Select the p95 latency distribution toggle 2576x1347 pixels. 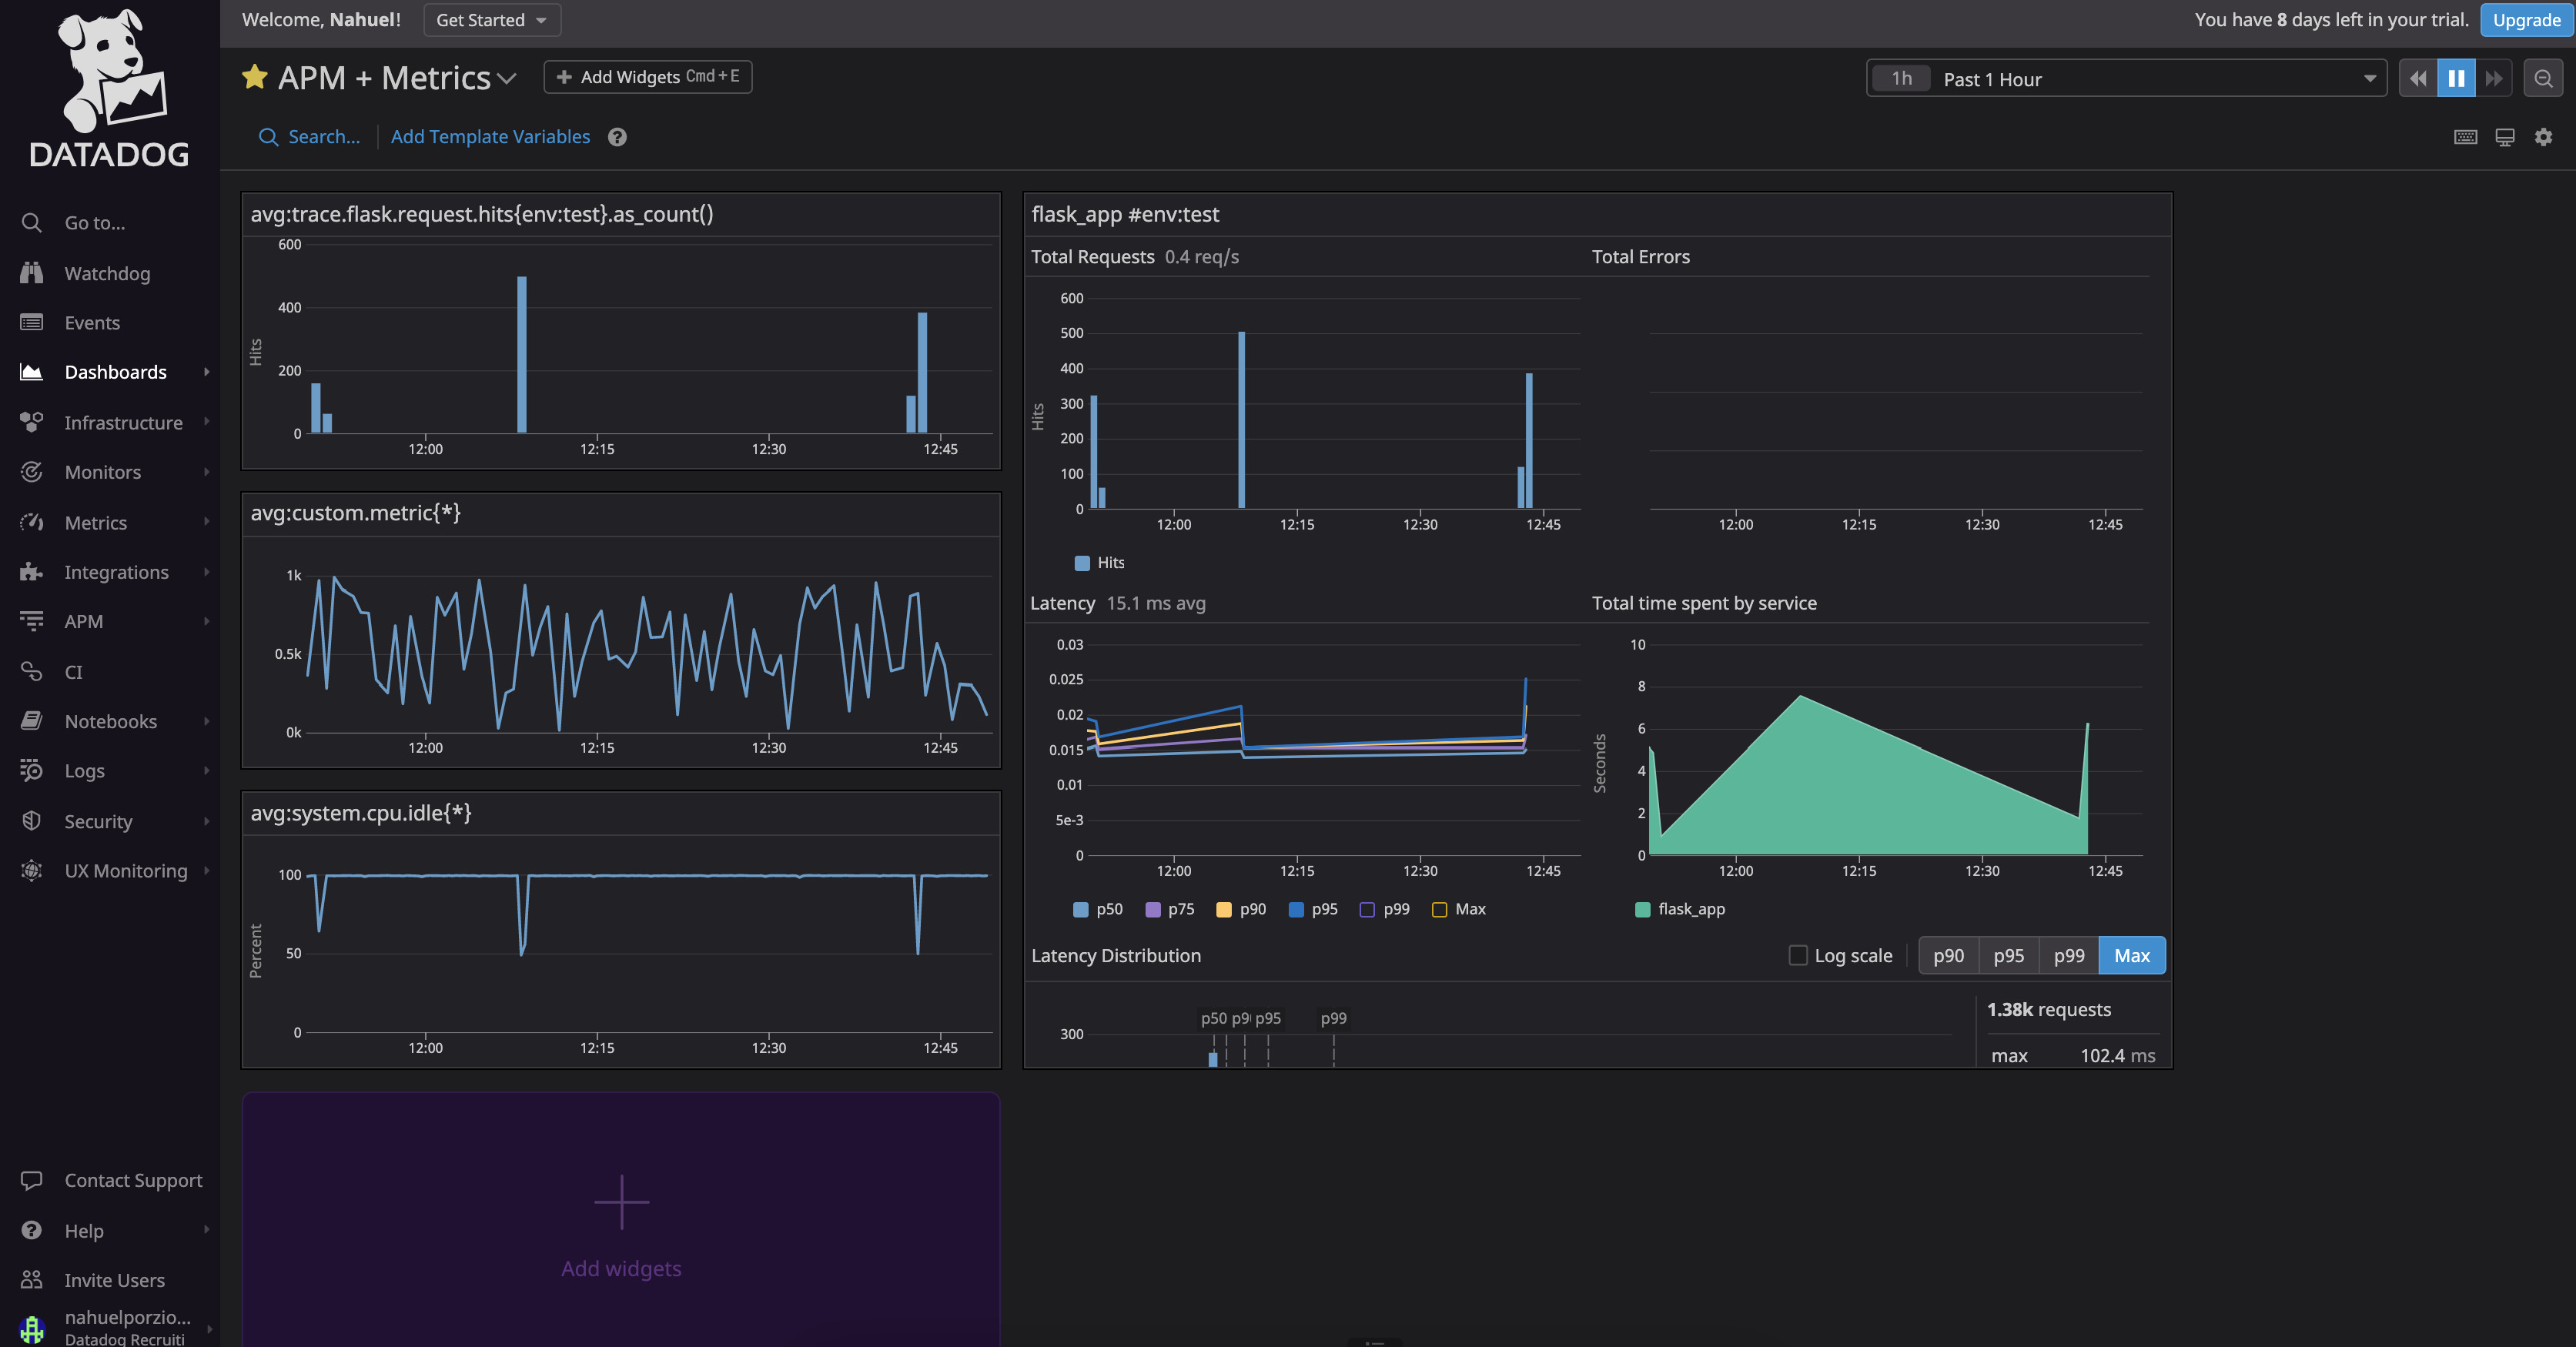(2008, 955)
